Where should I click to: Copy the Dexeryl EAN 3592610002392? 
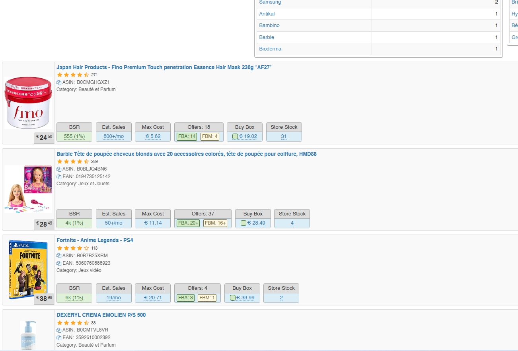click(x=59, y=338)
